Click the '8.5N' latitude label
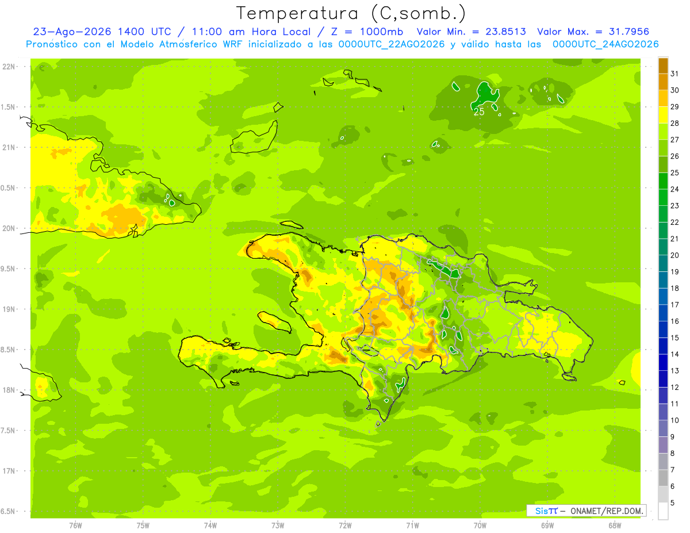The width and height of the screenshot is (690, 533). point(9,350)
